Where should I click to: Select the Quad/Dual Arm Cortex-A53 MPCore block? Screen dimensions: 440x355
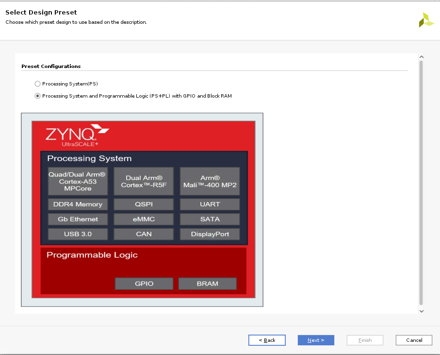click(78, 181)
